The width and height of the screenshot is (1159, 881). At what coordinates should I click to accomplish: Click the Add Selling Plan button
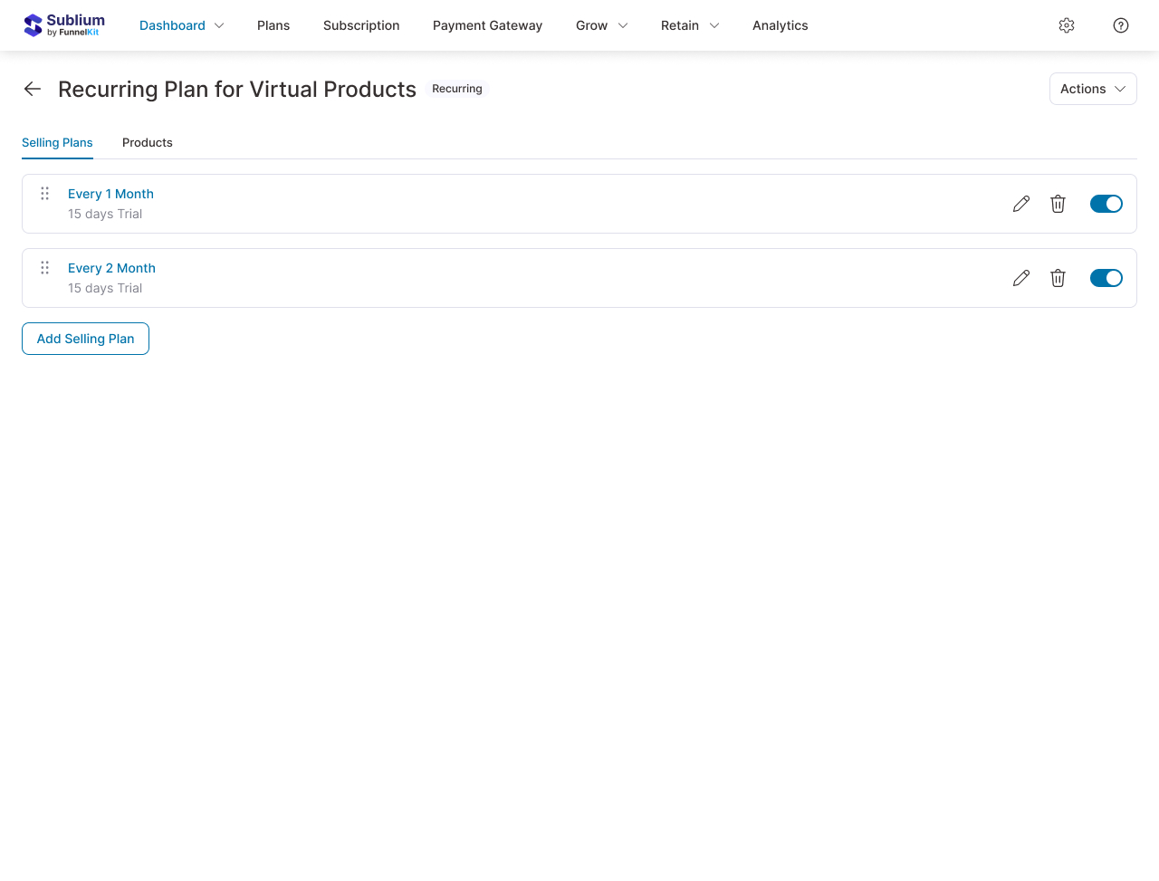85,339
